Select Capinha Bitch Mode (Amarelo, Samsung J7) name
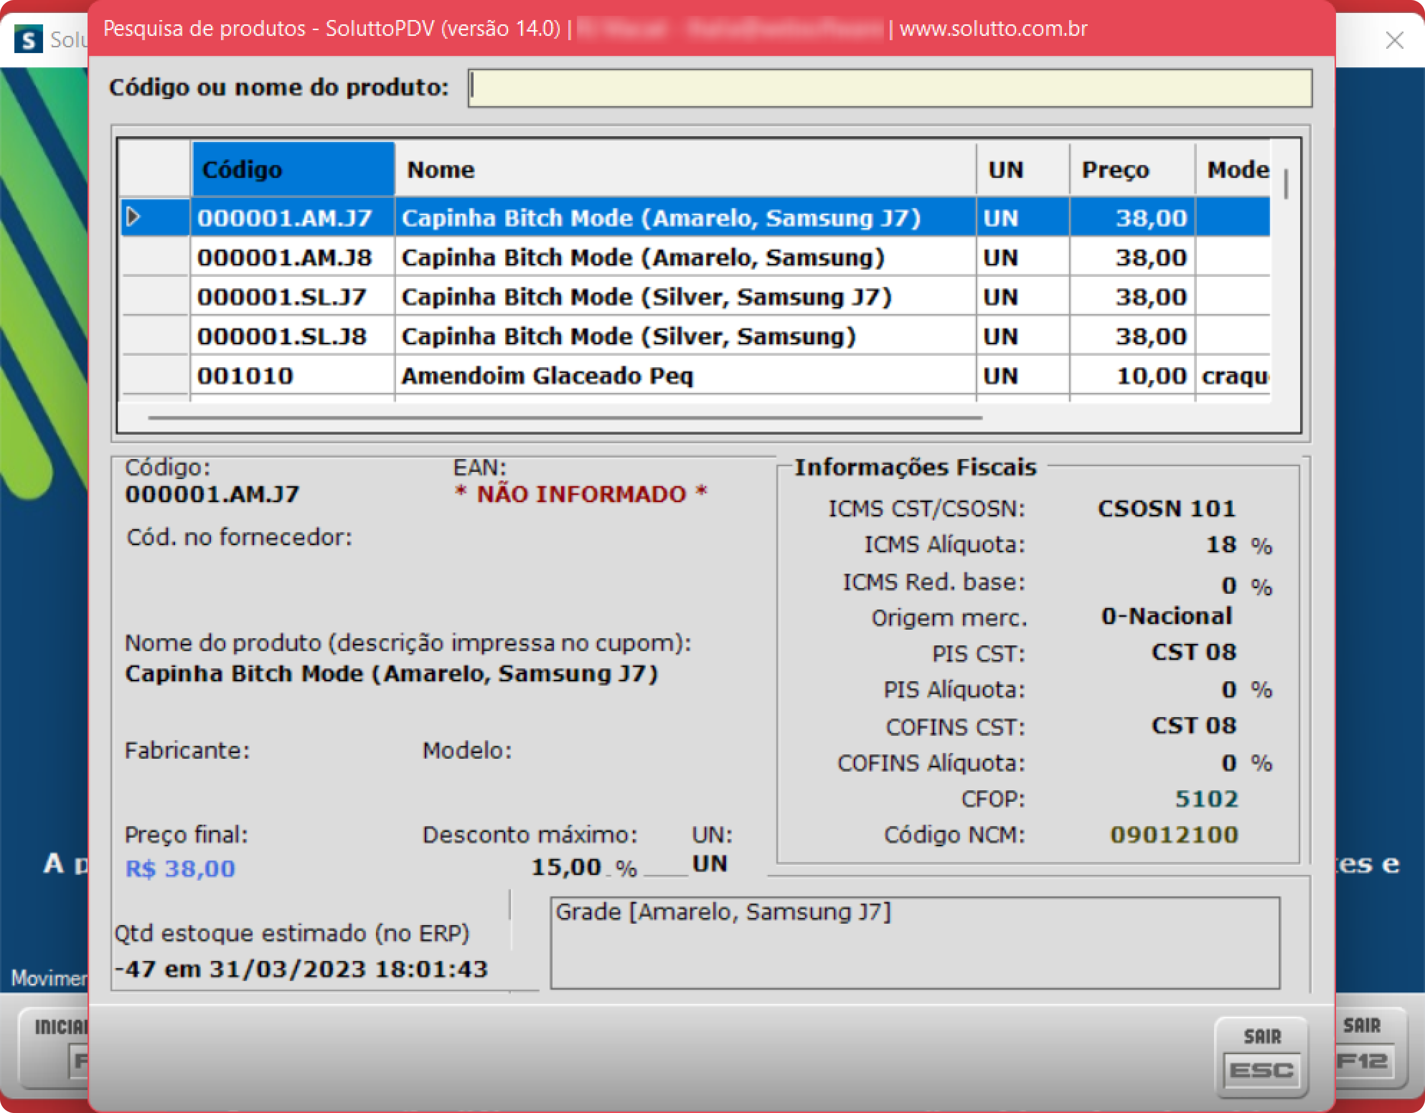 685,218
